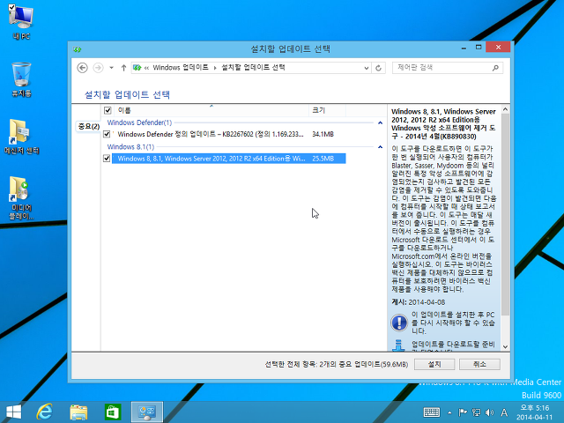The width and height of the screenshot is (564, 423).
Task: Open File Explorer from taskbar
Action: [x=78, y=412]
